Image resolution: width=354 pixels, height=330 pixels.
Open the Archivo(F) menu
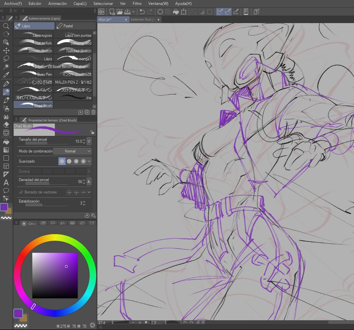(13, 3)
